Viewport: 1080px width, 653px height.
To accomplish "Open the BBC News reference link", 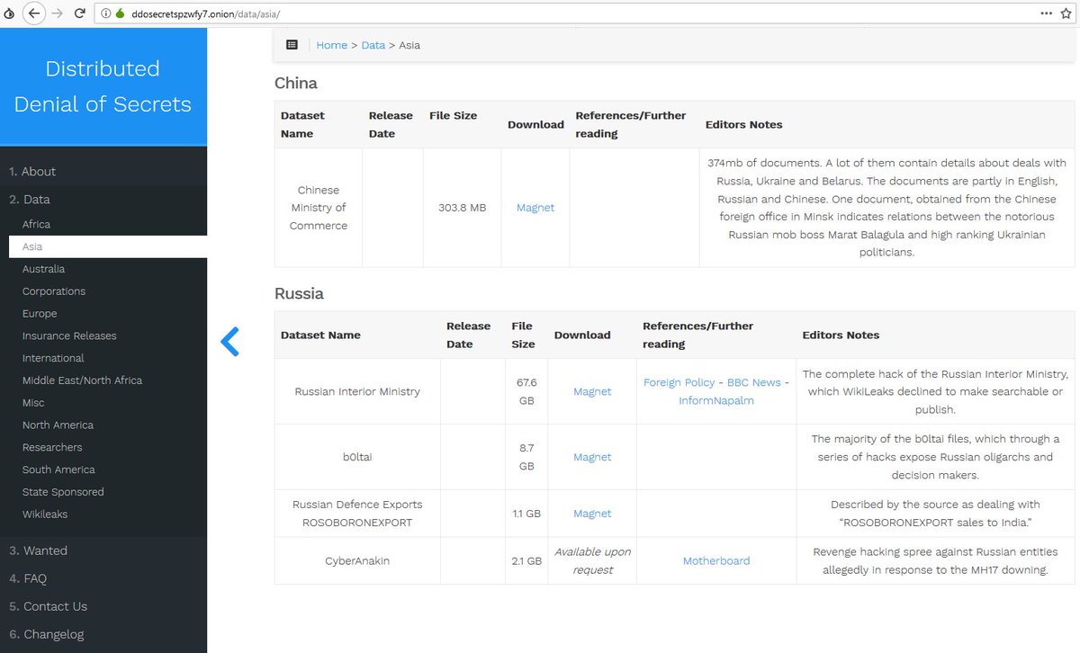I will tap(754, 382).
